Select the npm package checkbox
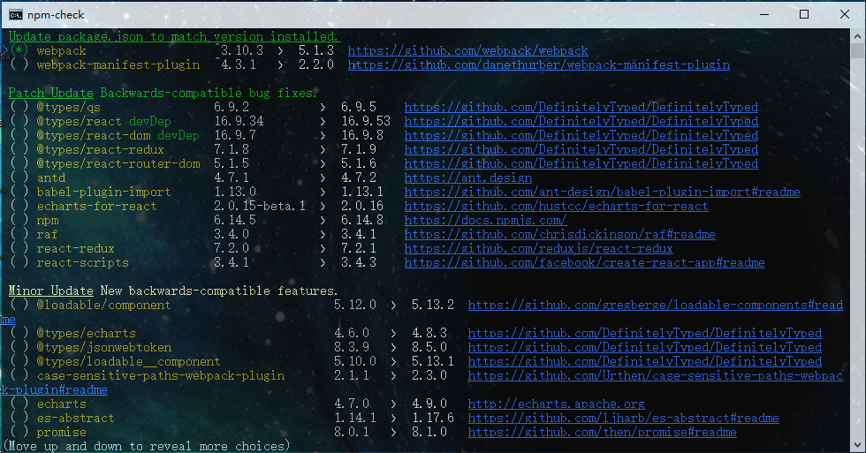 point(19,220)
